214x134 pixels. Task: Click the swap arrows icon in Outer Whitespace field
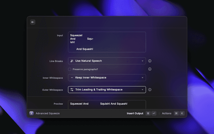click(x=72, y=90)
